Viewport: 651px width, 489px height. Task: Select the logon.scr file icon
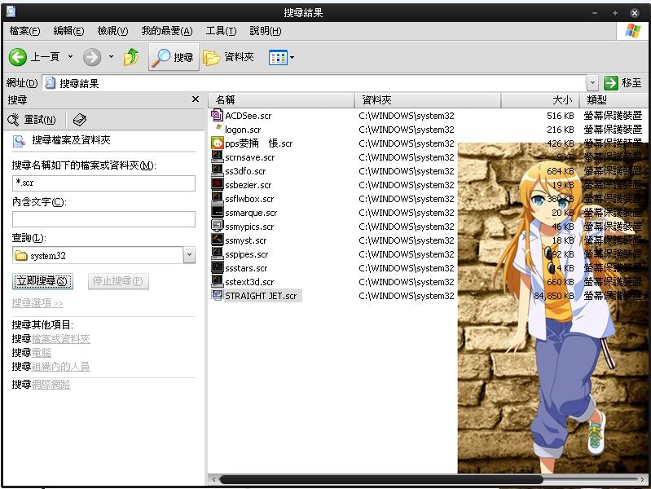pyautogui.click(x=218, y=129)
